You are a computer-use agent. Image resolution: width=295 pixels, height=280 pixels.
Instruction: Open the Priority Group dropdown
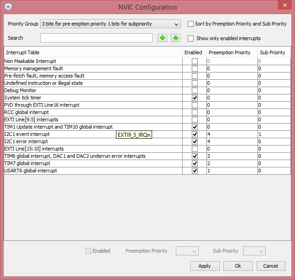[111, 24]
